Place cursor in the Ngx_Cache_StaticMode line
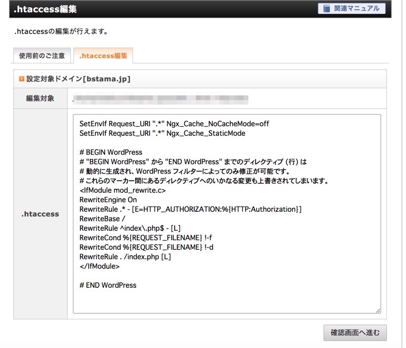Image resolution: width=406 pixels, height=348 pixels. 162,133
